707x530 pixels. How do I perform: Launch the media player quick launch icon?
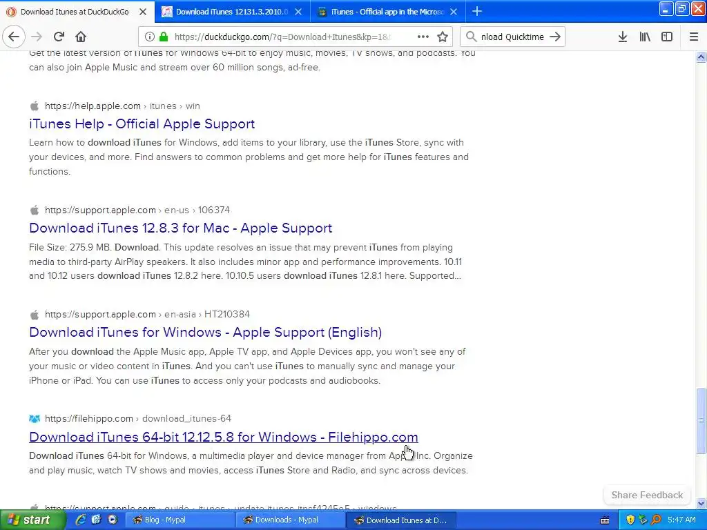113,520
